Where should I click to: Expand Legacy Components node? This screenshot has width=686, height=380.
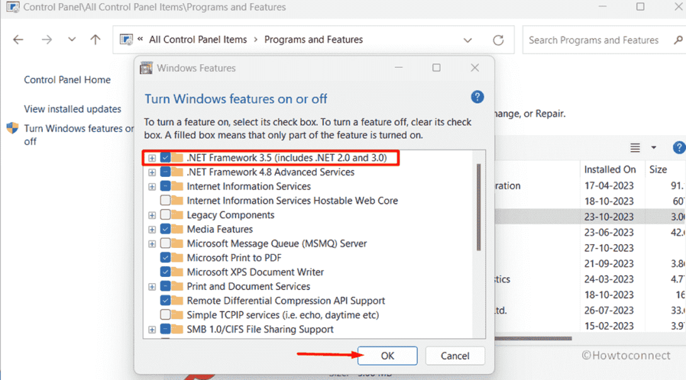point(152,215)
